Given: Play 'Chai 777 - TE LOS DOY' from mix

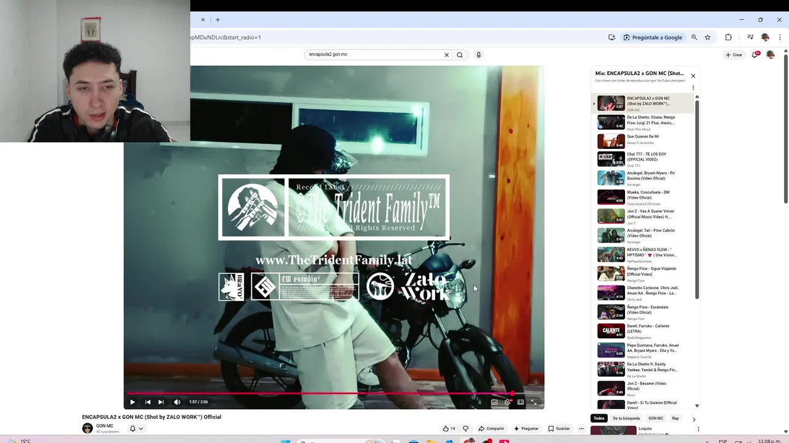Looking at the screenshot, I should pyautogui.click(x=645, y=159).
